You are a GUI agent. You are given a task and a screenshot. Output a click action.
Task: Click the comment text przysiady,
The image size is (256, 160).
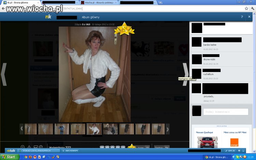(209, 97)
